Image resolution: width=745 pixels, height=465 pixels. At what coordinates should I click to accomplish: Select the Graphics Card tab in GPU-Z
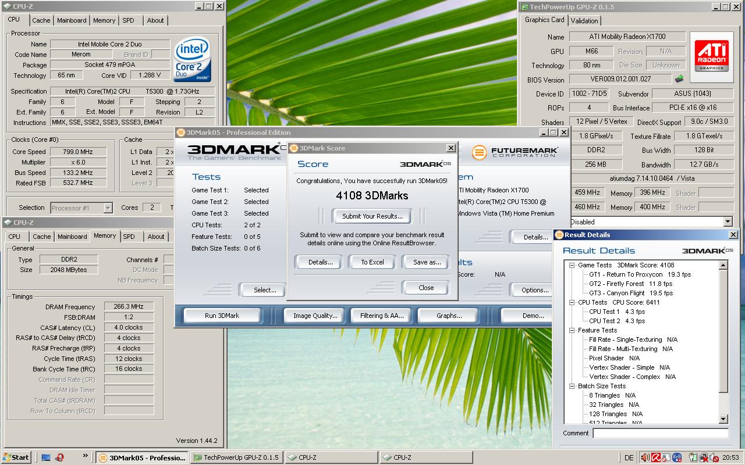[x=544, y=20]
